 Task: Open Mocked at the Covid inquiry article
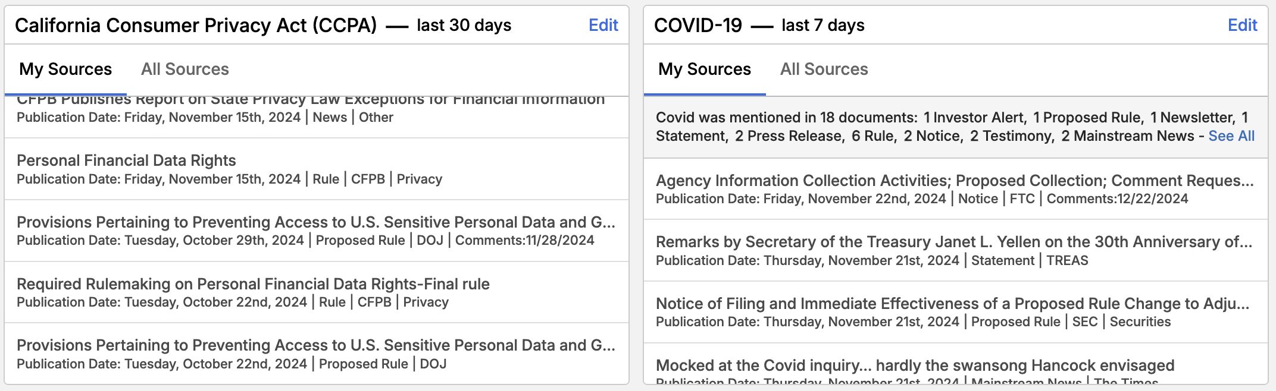(915, 365)
